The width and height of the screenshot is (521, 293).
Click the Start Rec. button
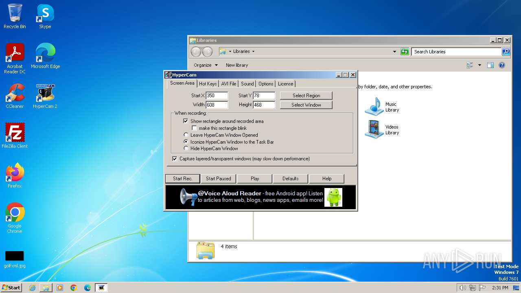[x=182, y=179]
